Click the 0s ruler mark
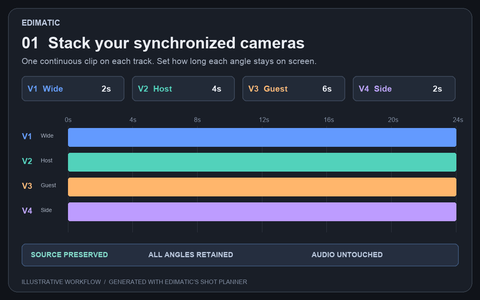This screenshot has height=300, width=480. click(x=68, y=120)
